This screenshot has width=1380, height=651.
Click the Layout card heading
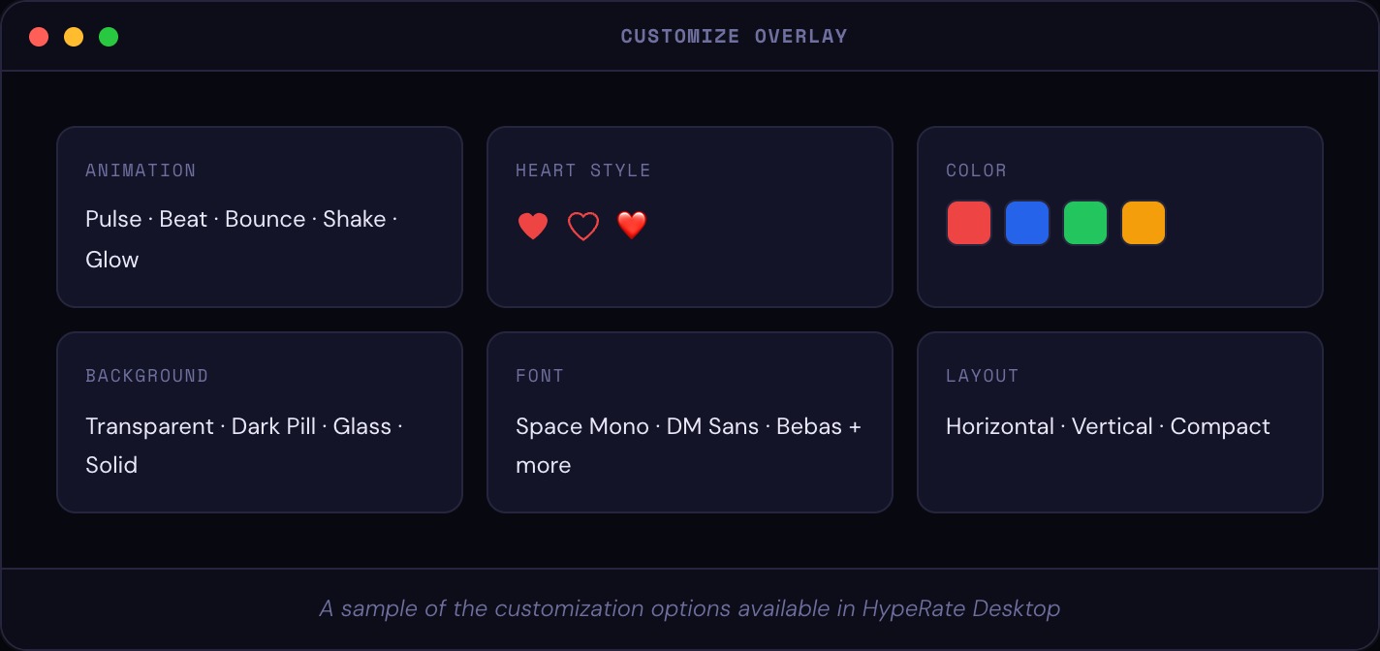[x=982, y=376]
